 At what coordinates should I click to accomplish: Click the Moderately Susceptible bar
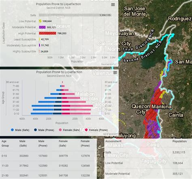click(40, 45)
